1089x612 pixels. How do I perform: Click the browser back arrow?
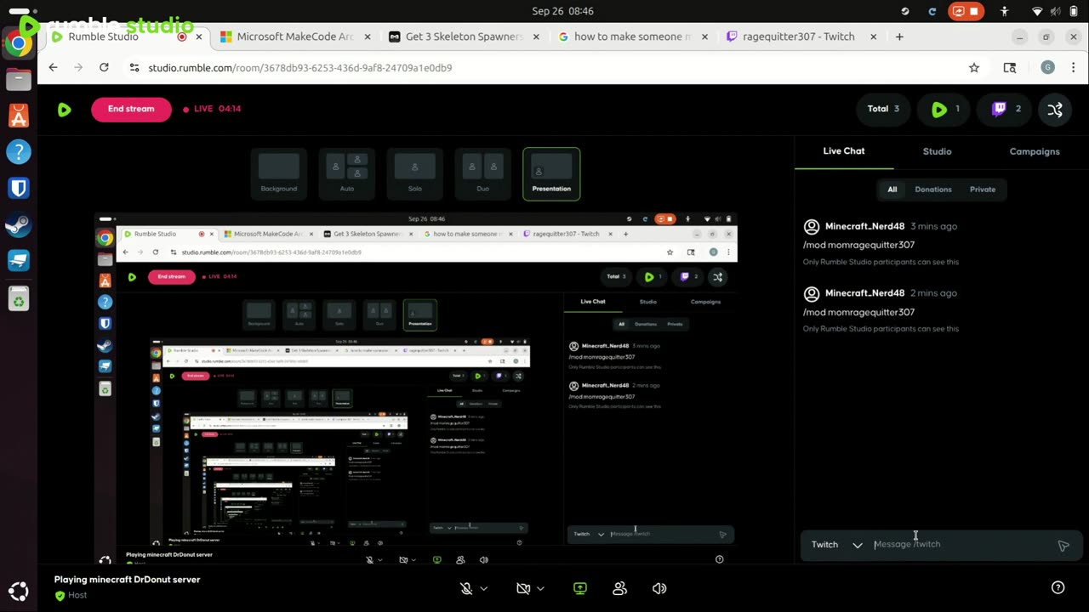[x=54, y=67]
